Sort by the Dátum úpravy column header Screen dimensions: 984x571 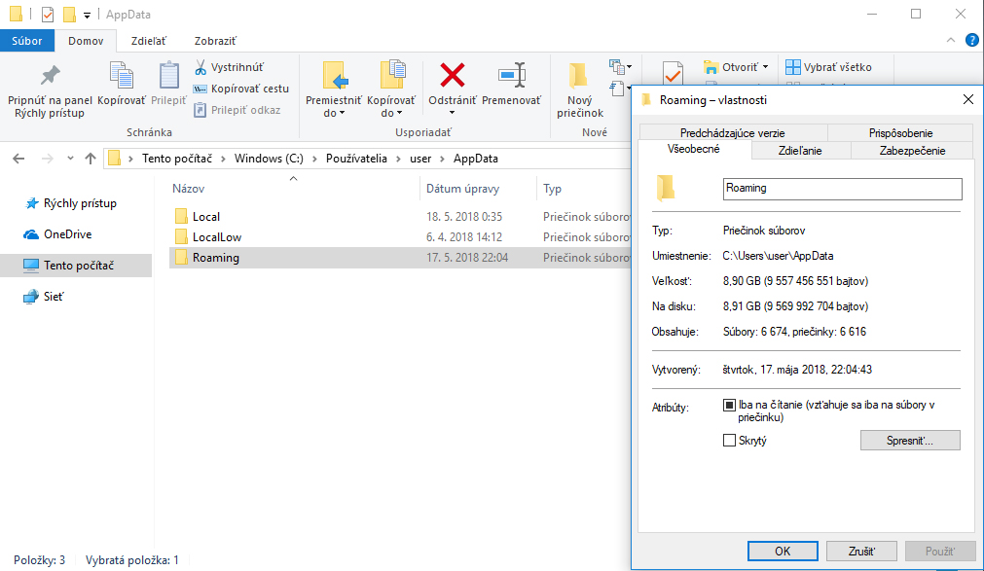(x=462, y=189)
